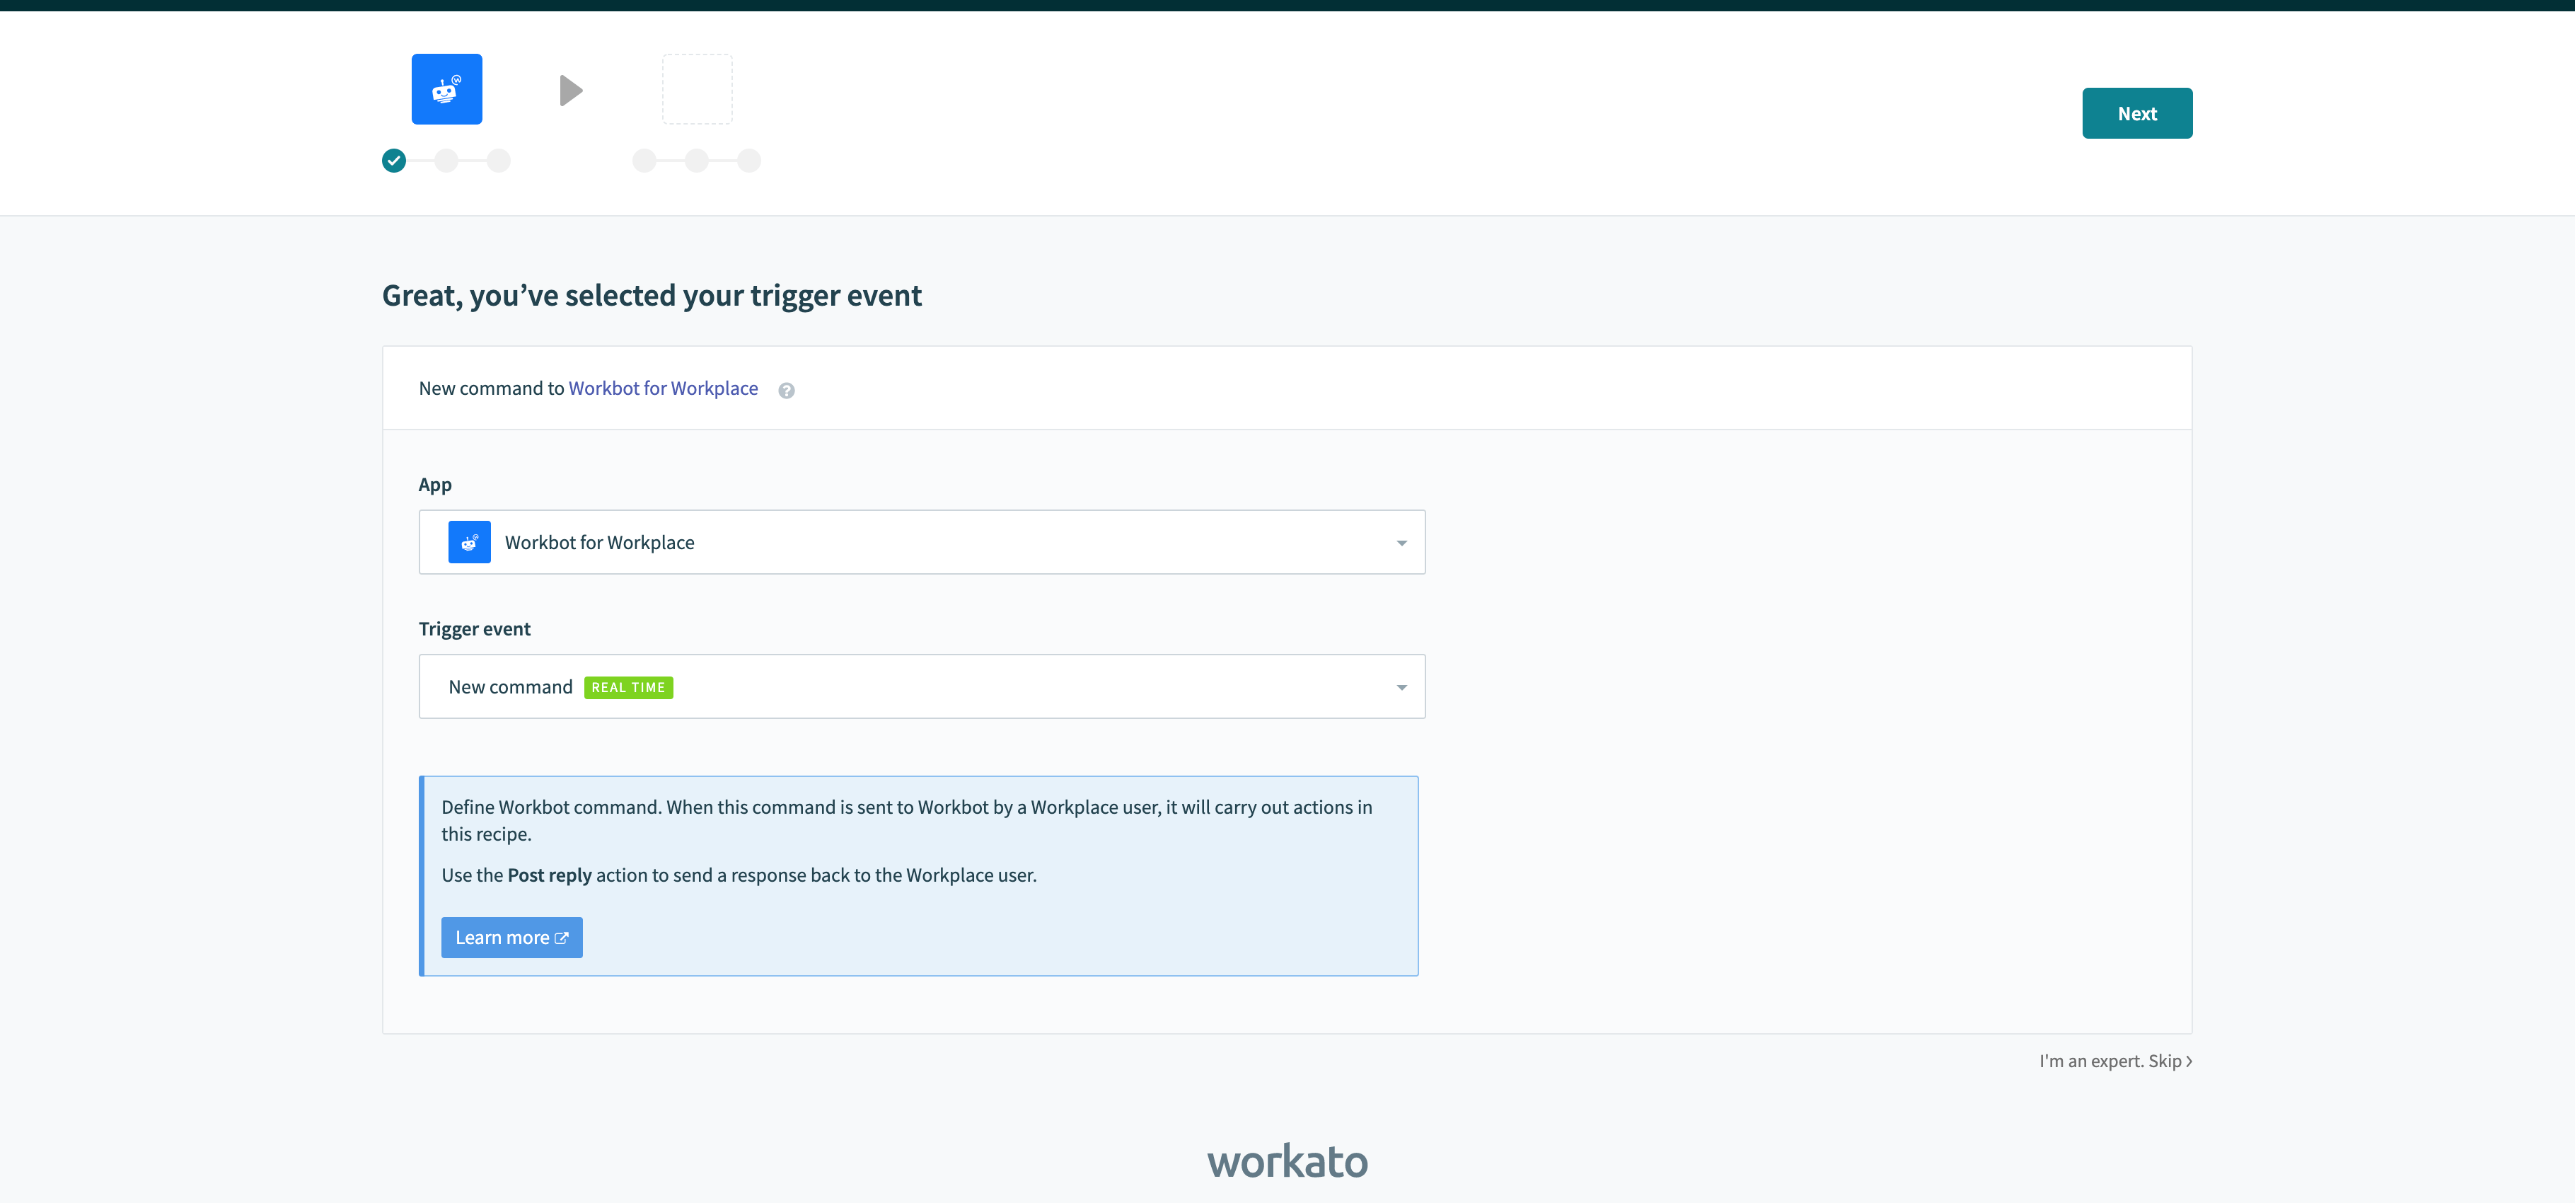Select the New command trigger option
This screenshot has height=1203, width=2575.
click(920, 685)
